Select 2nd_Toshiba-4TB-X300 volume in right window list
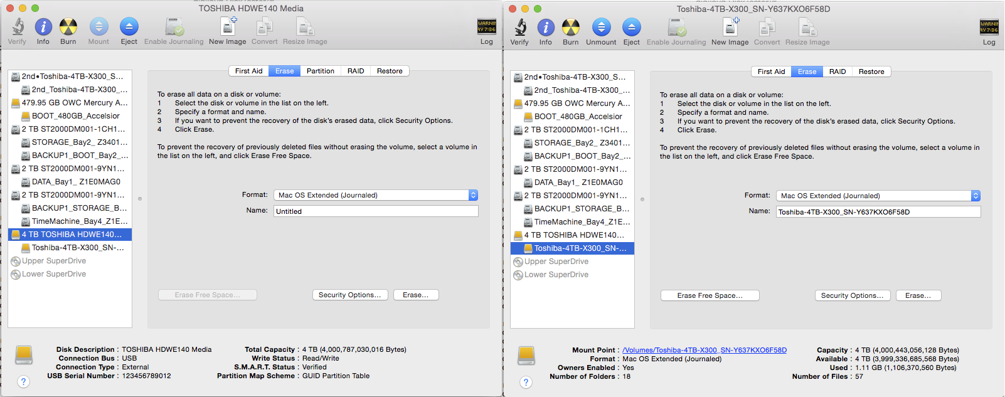Image resolution: width=1005 pixels, height=397 pixels. pos(572,90)
